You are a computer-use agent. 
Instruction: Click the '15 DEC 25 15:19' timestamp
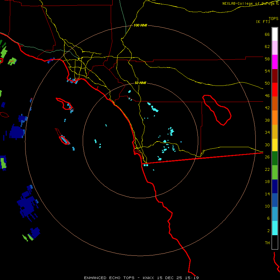pos(178,278)
